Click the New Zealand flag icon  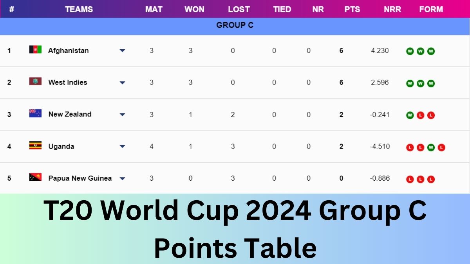pos(35,113)
